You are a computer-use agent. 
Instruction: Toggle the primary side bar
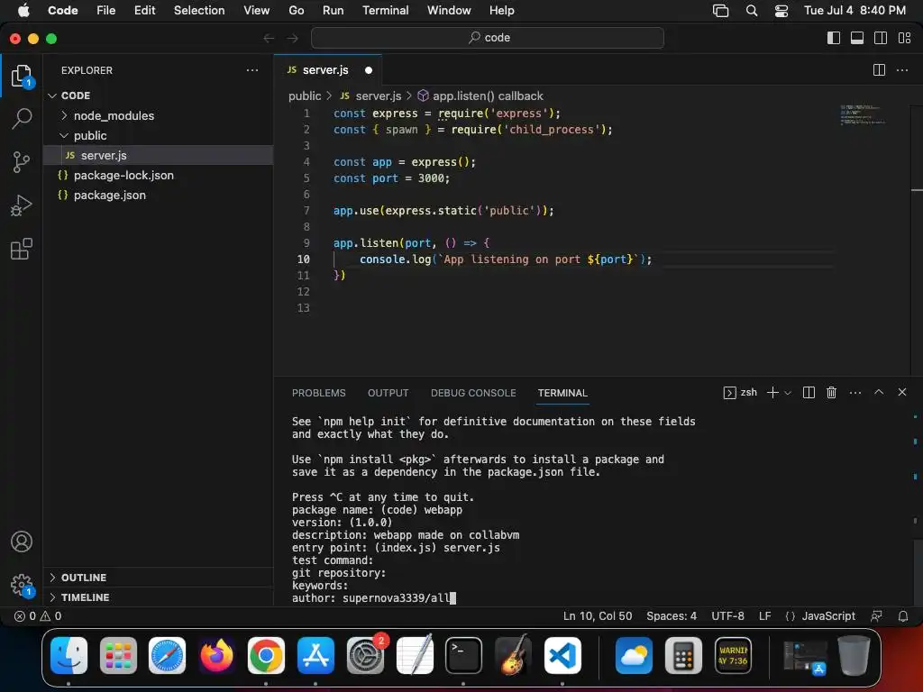(834, 38)
